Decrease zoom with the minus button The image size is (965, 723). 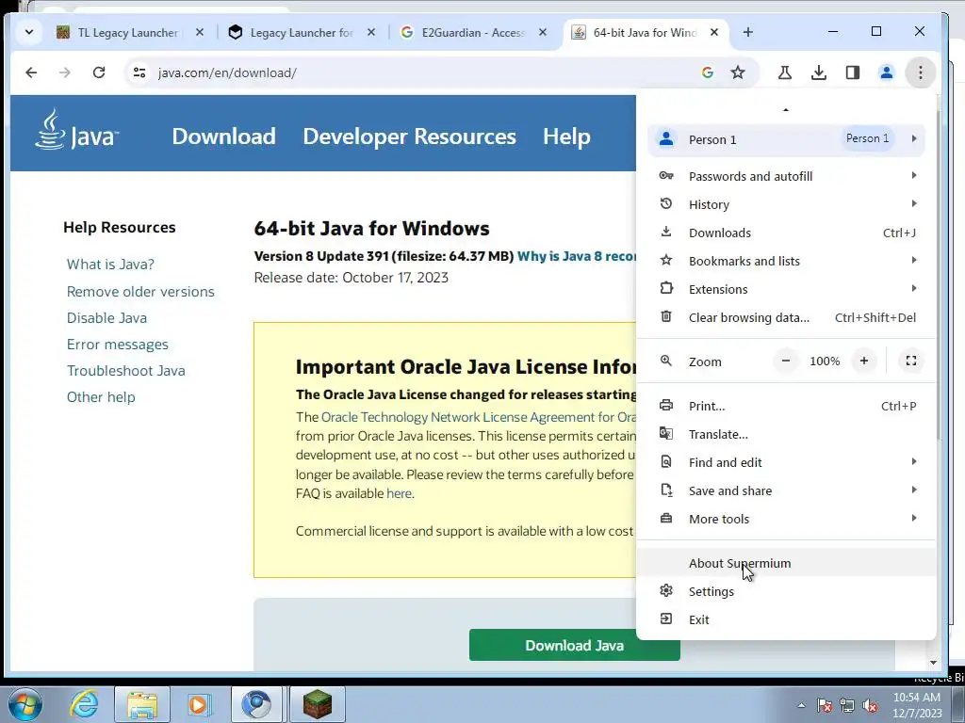786,361
